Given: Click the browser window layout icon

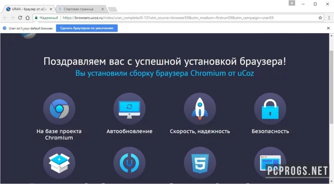Looking at the screenshot, I should [x=270, y=163].
